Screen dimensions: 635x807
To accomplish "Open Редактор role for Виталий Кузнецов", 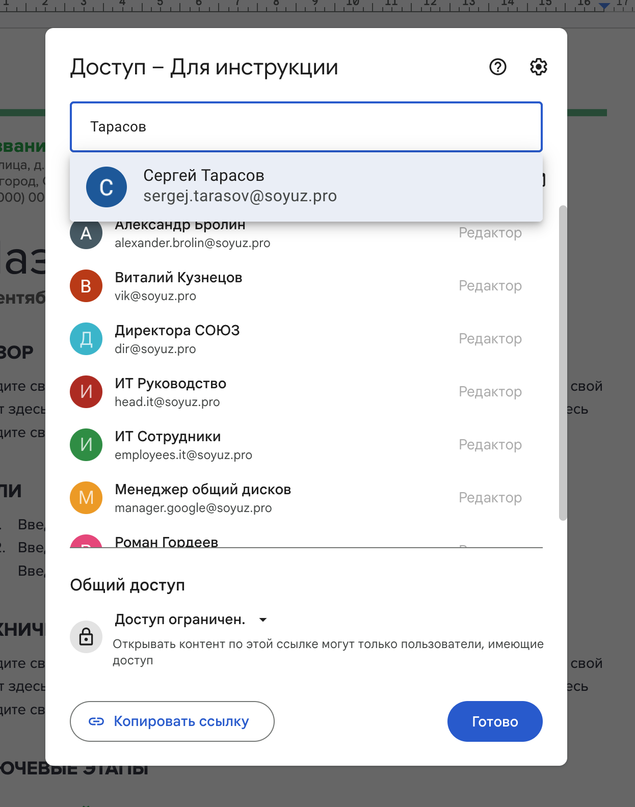I will pyautogui.click(x=490, y=286).
